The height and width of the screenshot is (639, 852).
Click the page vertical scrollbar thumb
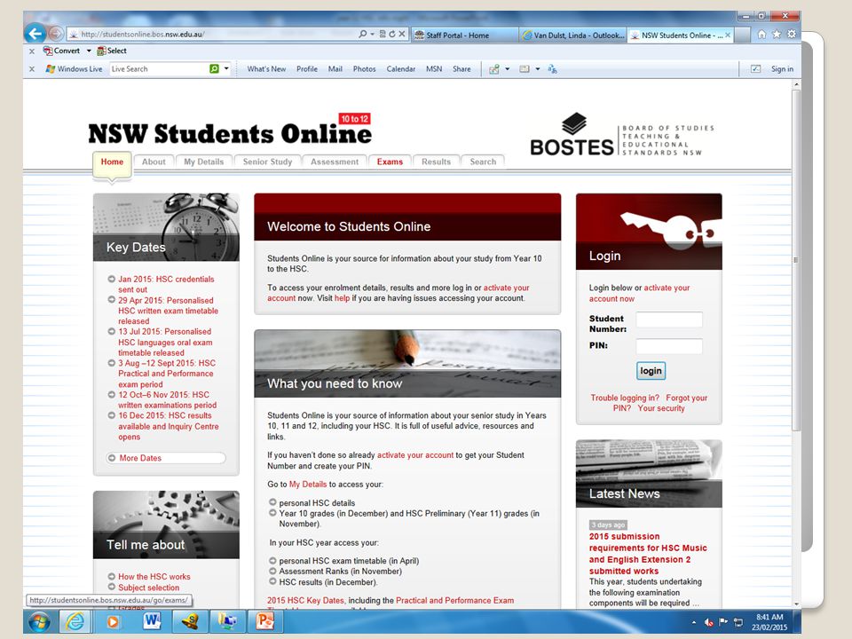796,260
